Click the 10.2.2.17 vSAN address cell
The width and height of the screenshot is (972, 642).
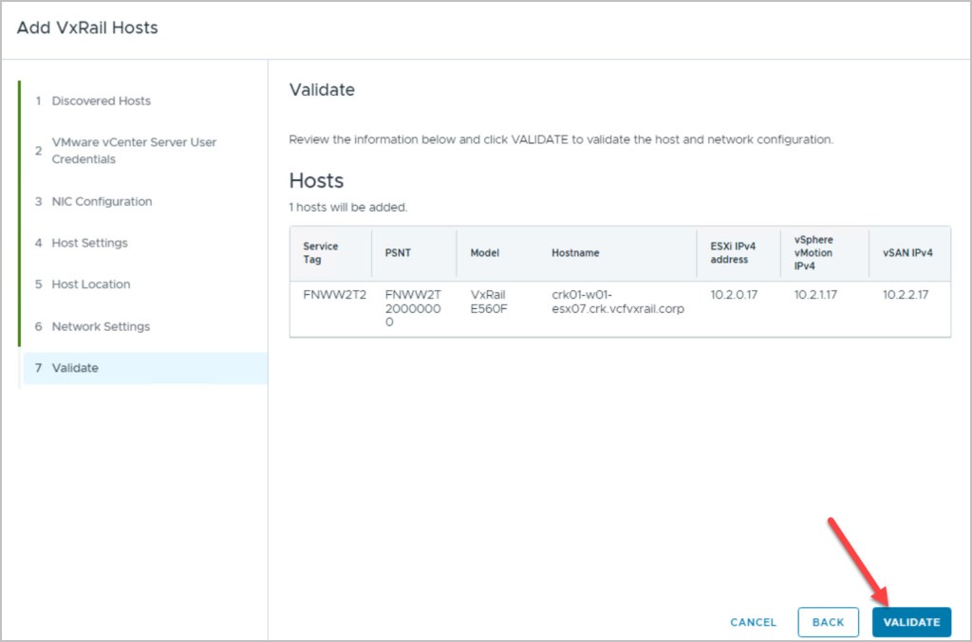906,295
